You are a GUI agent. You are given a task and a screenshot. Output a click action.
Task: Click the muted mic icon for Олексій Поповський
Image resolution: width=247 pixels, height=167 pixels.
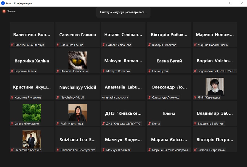click(x=58, y=71)
